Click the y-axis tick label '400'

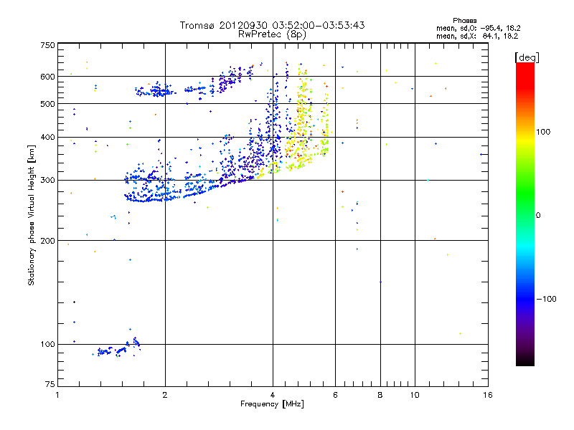click(x=47, y=137)
